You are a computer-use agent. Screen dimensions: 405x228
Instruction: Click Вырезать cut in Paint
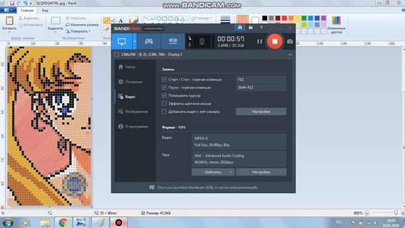click(28, 18)
